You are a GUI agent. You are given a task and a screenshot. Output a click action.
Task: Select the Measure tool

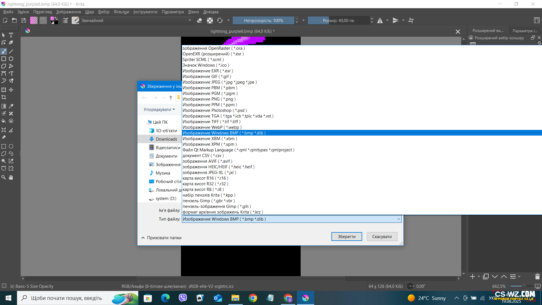pyautogui.click(x=11, y=130)
